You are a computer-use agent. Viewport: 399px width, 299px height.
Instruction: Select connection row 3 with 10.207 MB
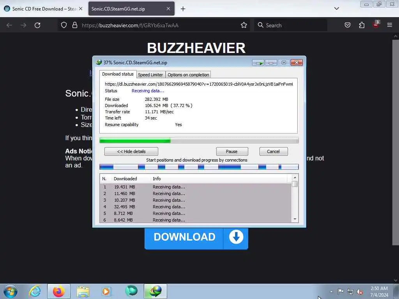[196, 200]
